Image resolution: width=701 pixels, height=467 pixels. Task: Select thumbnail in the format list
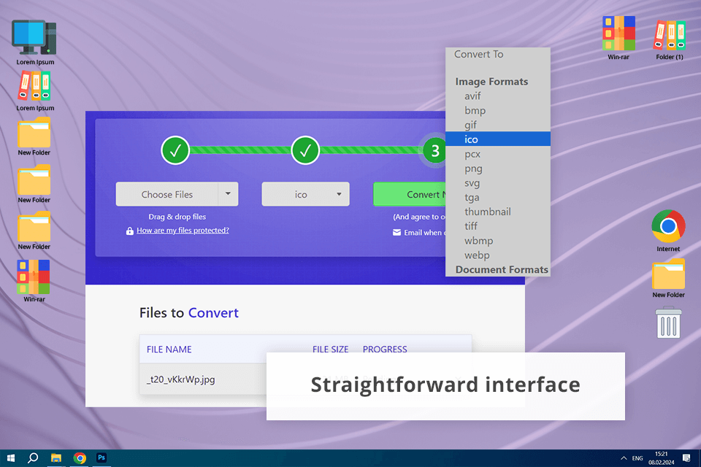pyautogui.click(x=498, y=212)
